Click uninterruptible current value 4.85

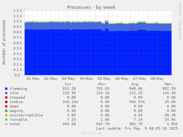[x=71, y=115]
